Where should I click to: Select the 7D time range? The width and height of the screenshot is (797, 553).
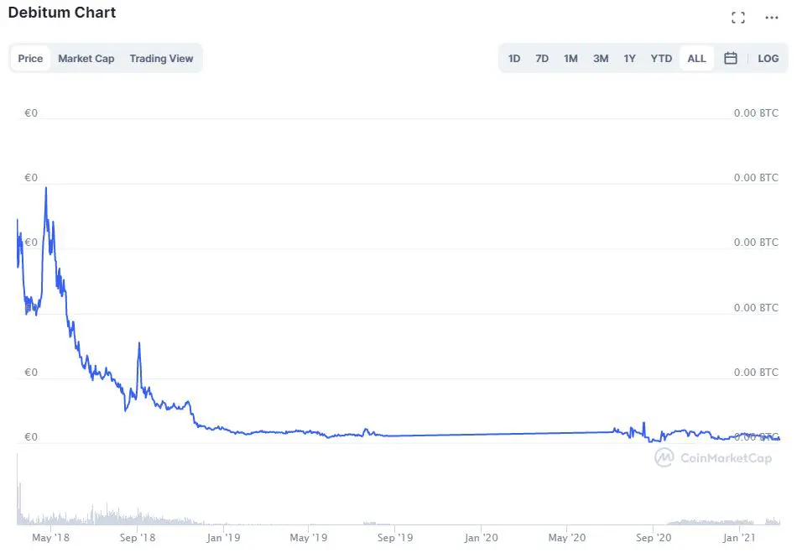pos(542,58)
